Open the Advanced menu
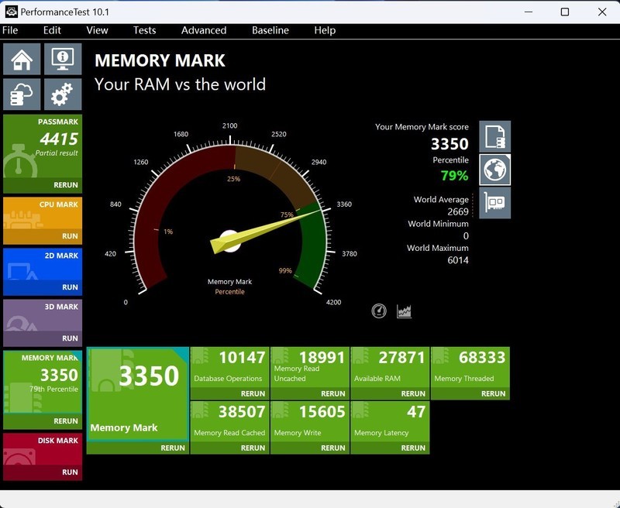This screenshot has height=508, width=620. [x=203, y=30]
